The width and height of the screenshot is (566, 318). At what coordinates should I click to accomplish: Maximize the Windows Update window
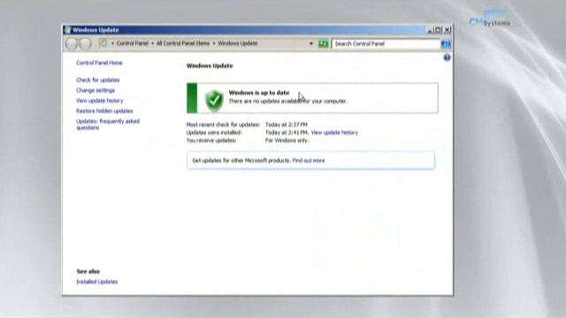point(438,30)
